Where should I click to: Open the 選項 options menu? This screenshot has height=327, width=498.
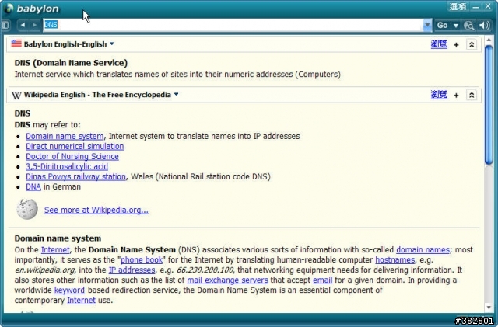pos(458,7)
